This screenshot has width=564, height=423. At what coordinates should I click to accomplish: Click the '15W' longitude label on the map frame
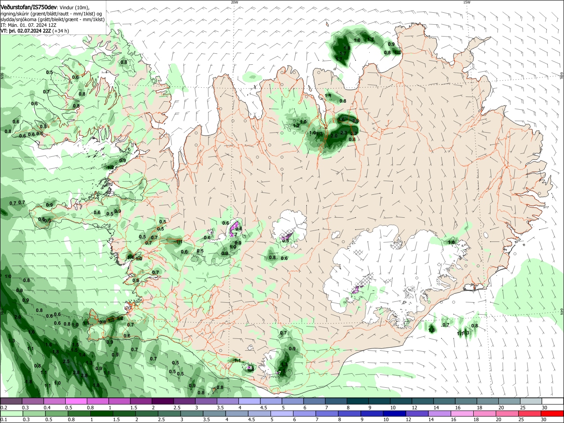coord(467,2)
